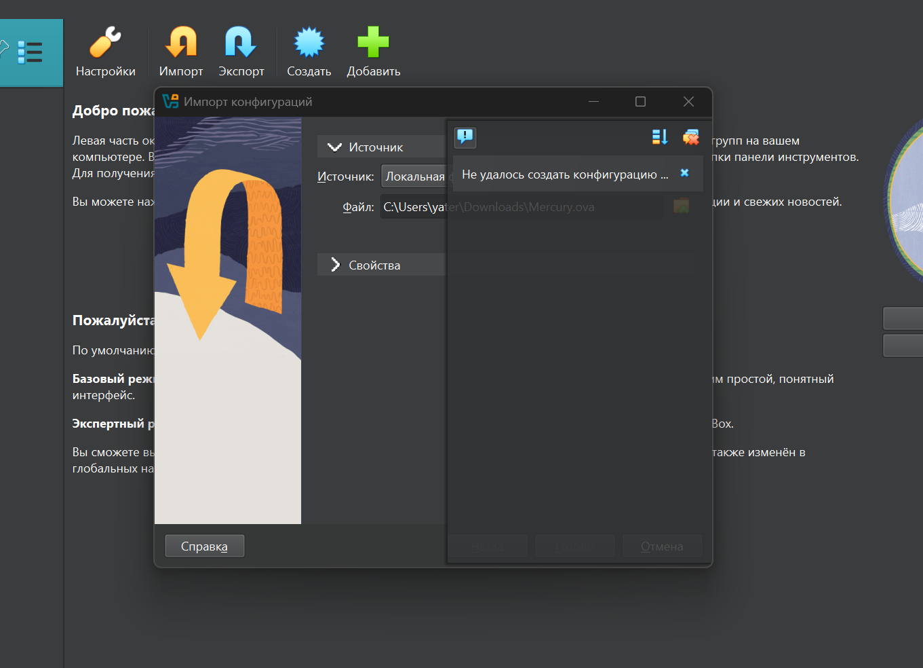Image resolution: width=923 pixels, height=668 pixels.
Task: Click the Отмена cancel button
Action: (x=662, y=546)
